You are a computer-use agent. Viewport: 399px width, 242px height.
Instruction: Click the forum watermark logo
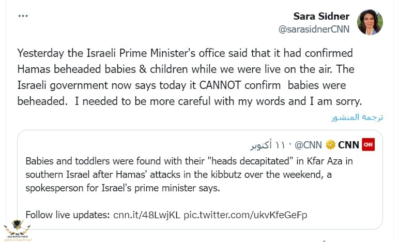tap(16, 230)
